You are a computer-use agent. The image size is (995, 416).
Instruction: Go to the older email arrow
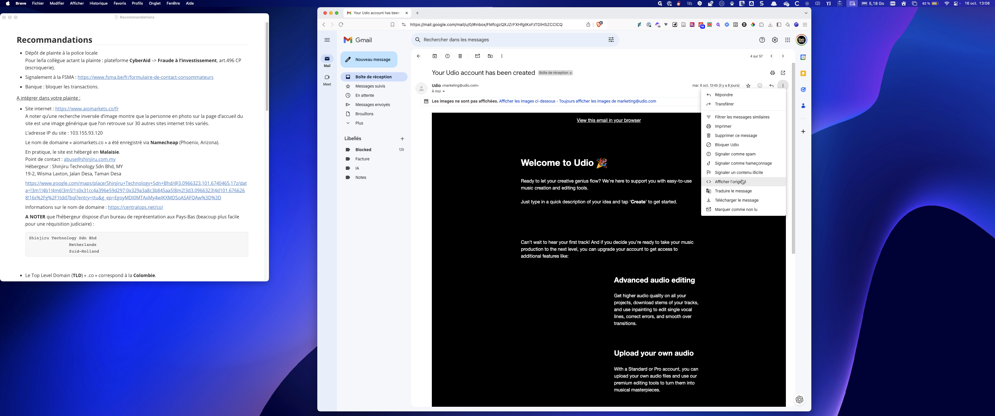pos(783,56)
